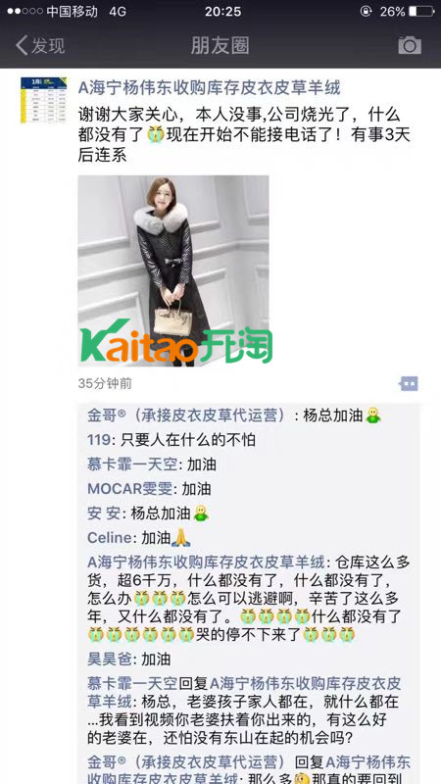Tap commenter name 慕卡霏一天空

pyautogui.click(x=132, y=465)
